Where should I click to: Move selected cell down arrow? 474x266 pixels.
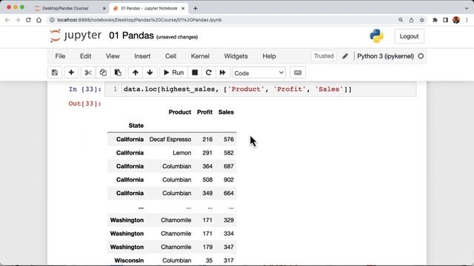(150, 72)
